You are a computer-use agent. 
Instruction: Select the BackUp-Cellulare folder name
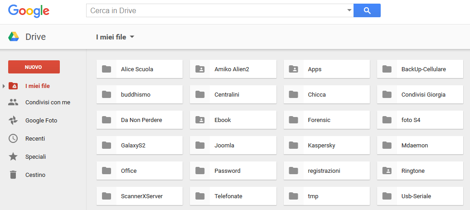423,69
